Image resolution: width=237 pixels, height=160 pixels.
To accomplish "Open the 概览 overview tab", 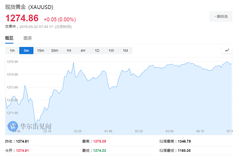I will (9, 38).
